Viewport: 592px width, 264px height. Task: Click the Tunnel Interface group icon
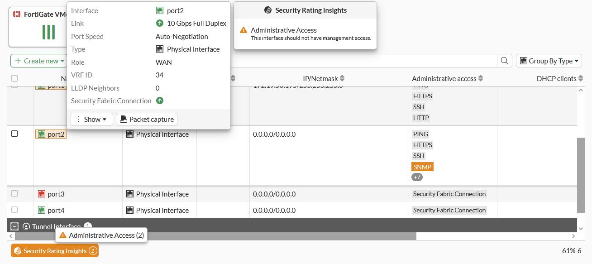click(26, 226)
